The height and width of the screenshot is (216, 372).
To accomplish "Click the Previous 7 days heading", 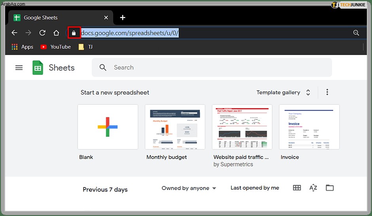I will pyautogui.click(x=105, y=190).
